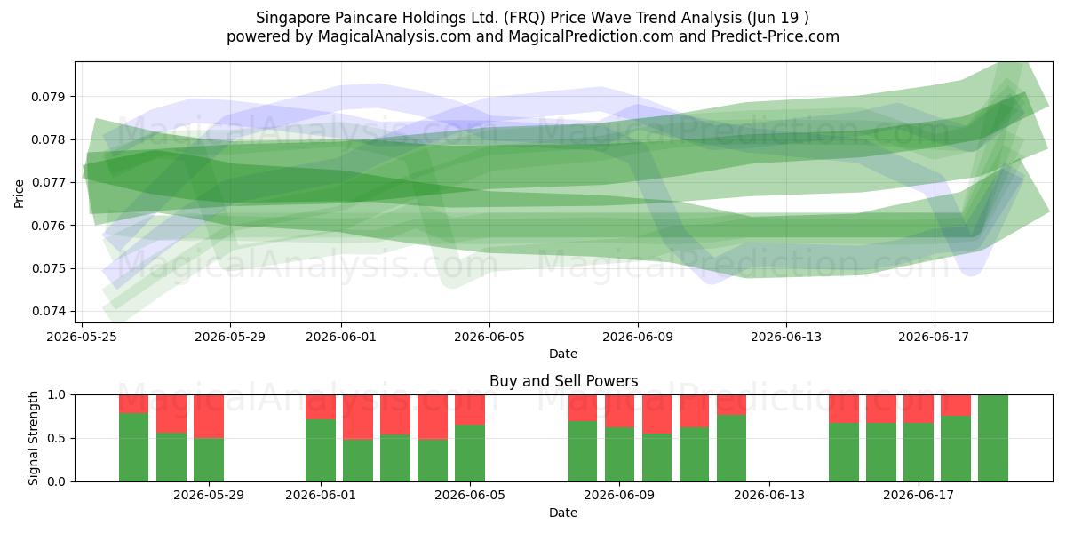The image size is (1066, 533).
Task: Click the 'Date' label below Buy and Sell chart
Action: pyautogui.click(x=563, y=513)
